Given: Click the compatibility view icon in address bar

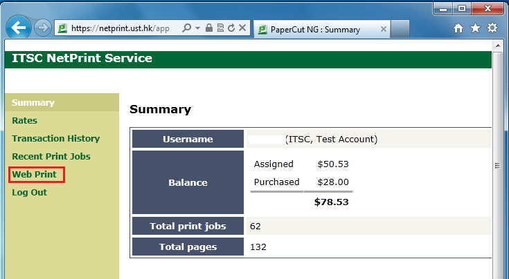Looking at the screenshot, I should click(x=220, y=28).
